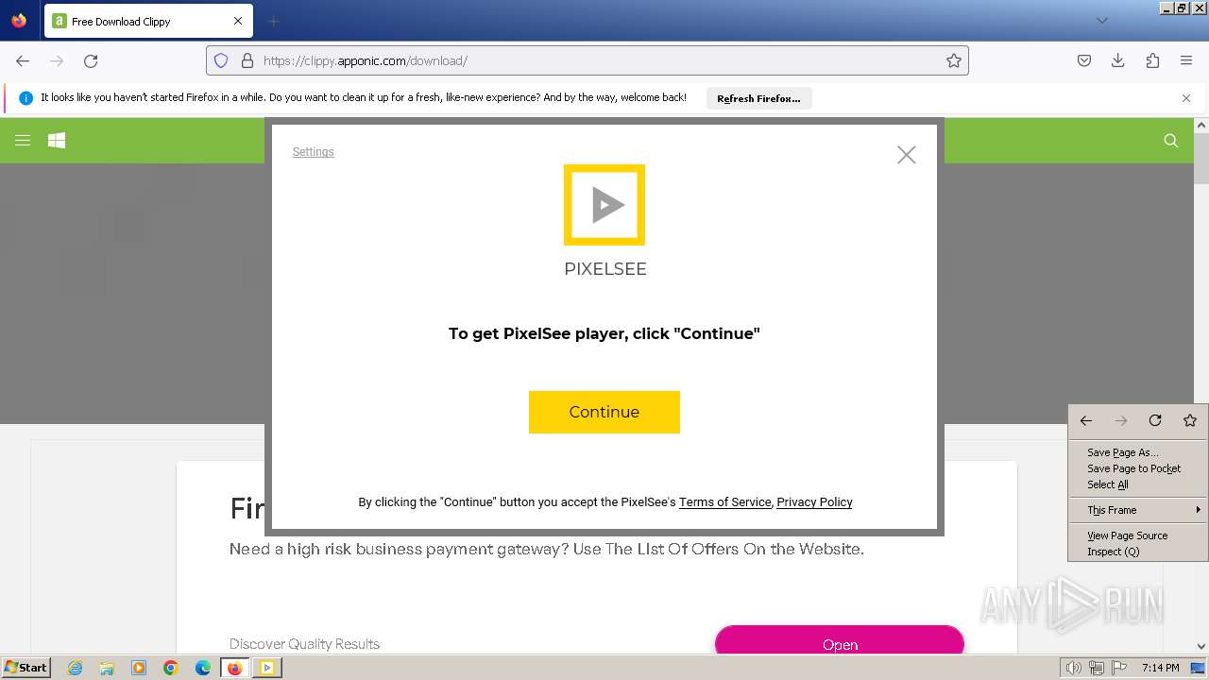This screenshot has height=680, width=1209.
Task: Click the 7:14 PM clock
Action: (x=1160, y=668)
